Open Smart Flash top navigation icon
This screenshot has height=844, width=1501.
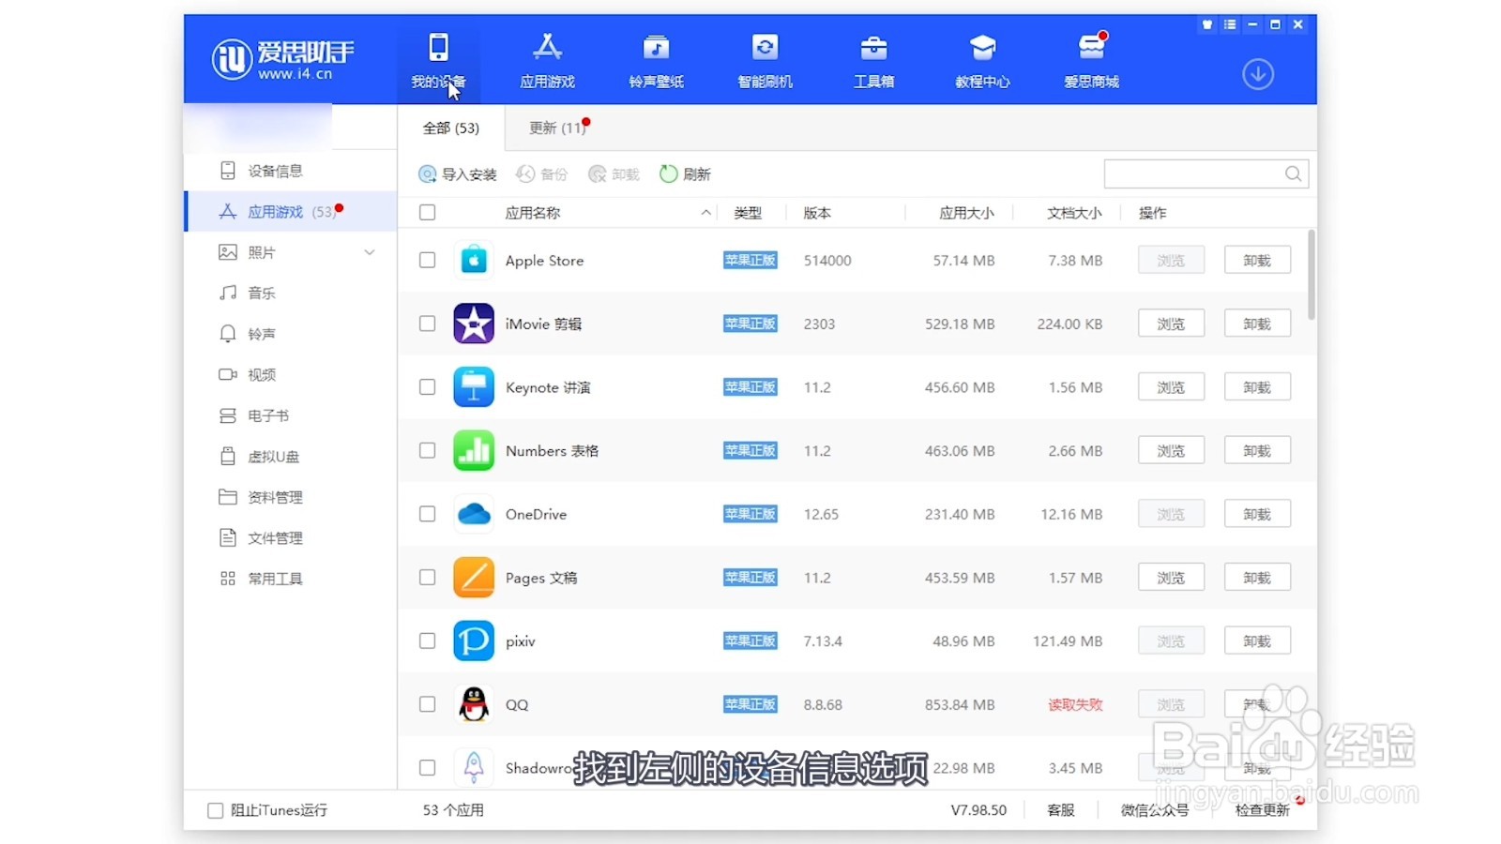[x=766, y=61]
